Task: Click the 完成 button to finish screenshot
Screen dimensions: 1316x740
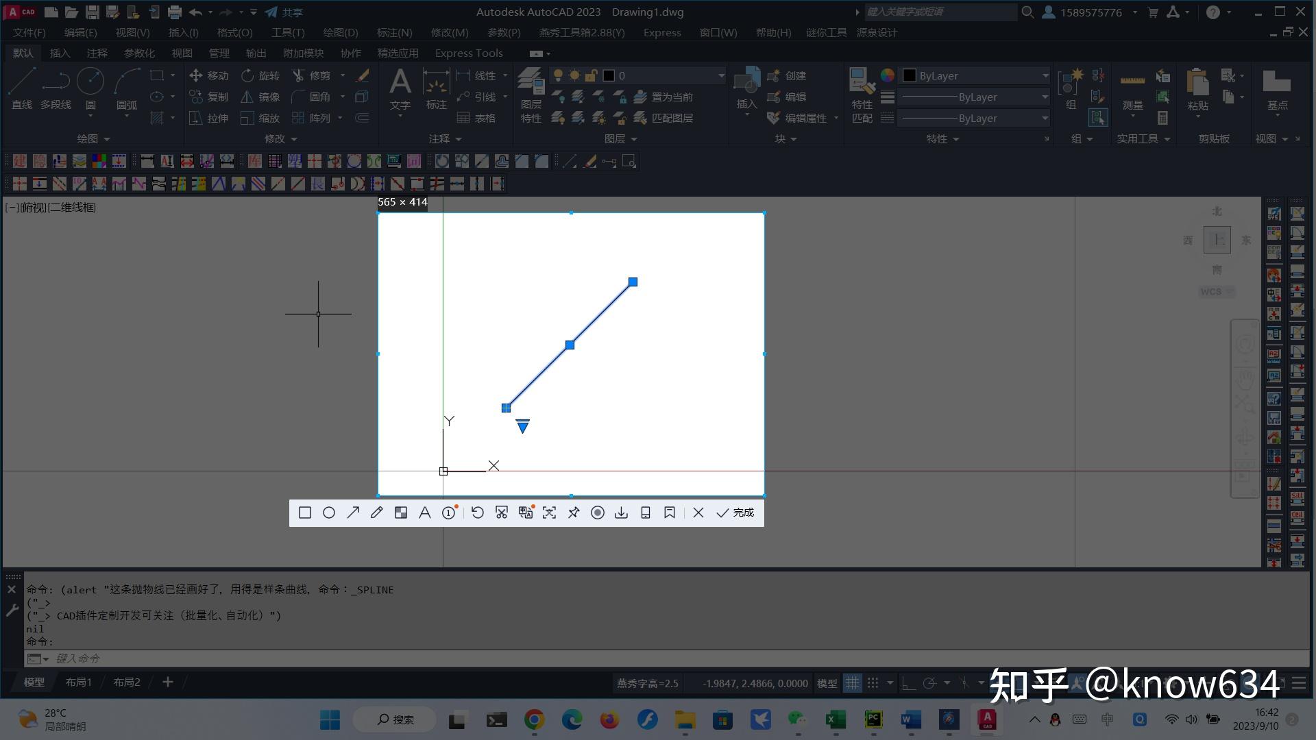Action: tap(735, 513)
